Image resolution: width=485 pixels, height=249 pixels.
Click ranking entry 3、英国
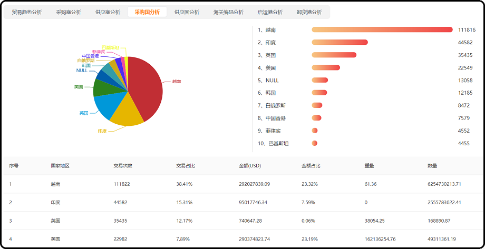[267, 55]
